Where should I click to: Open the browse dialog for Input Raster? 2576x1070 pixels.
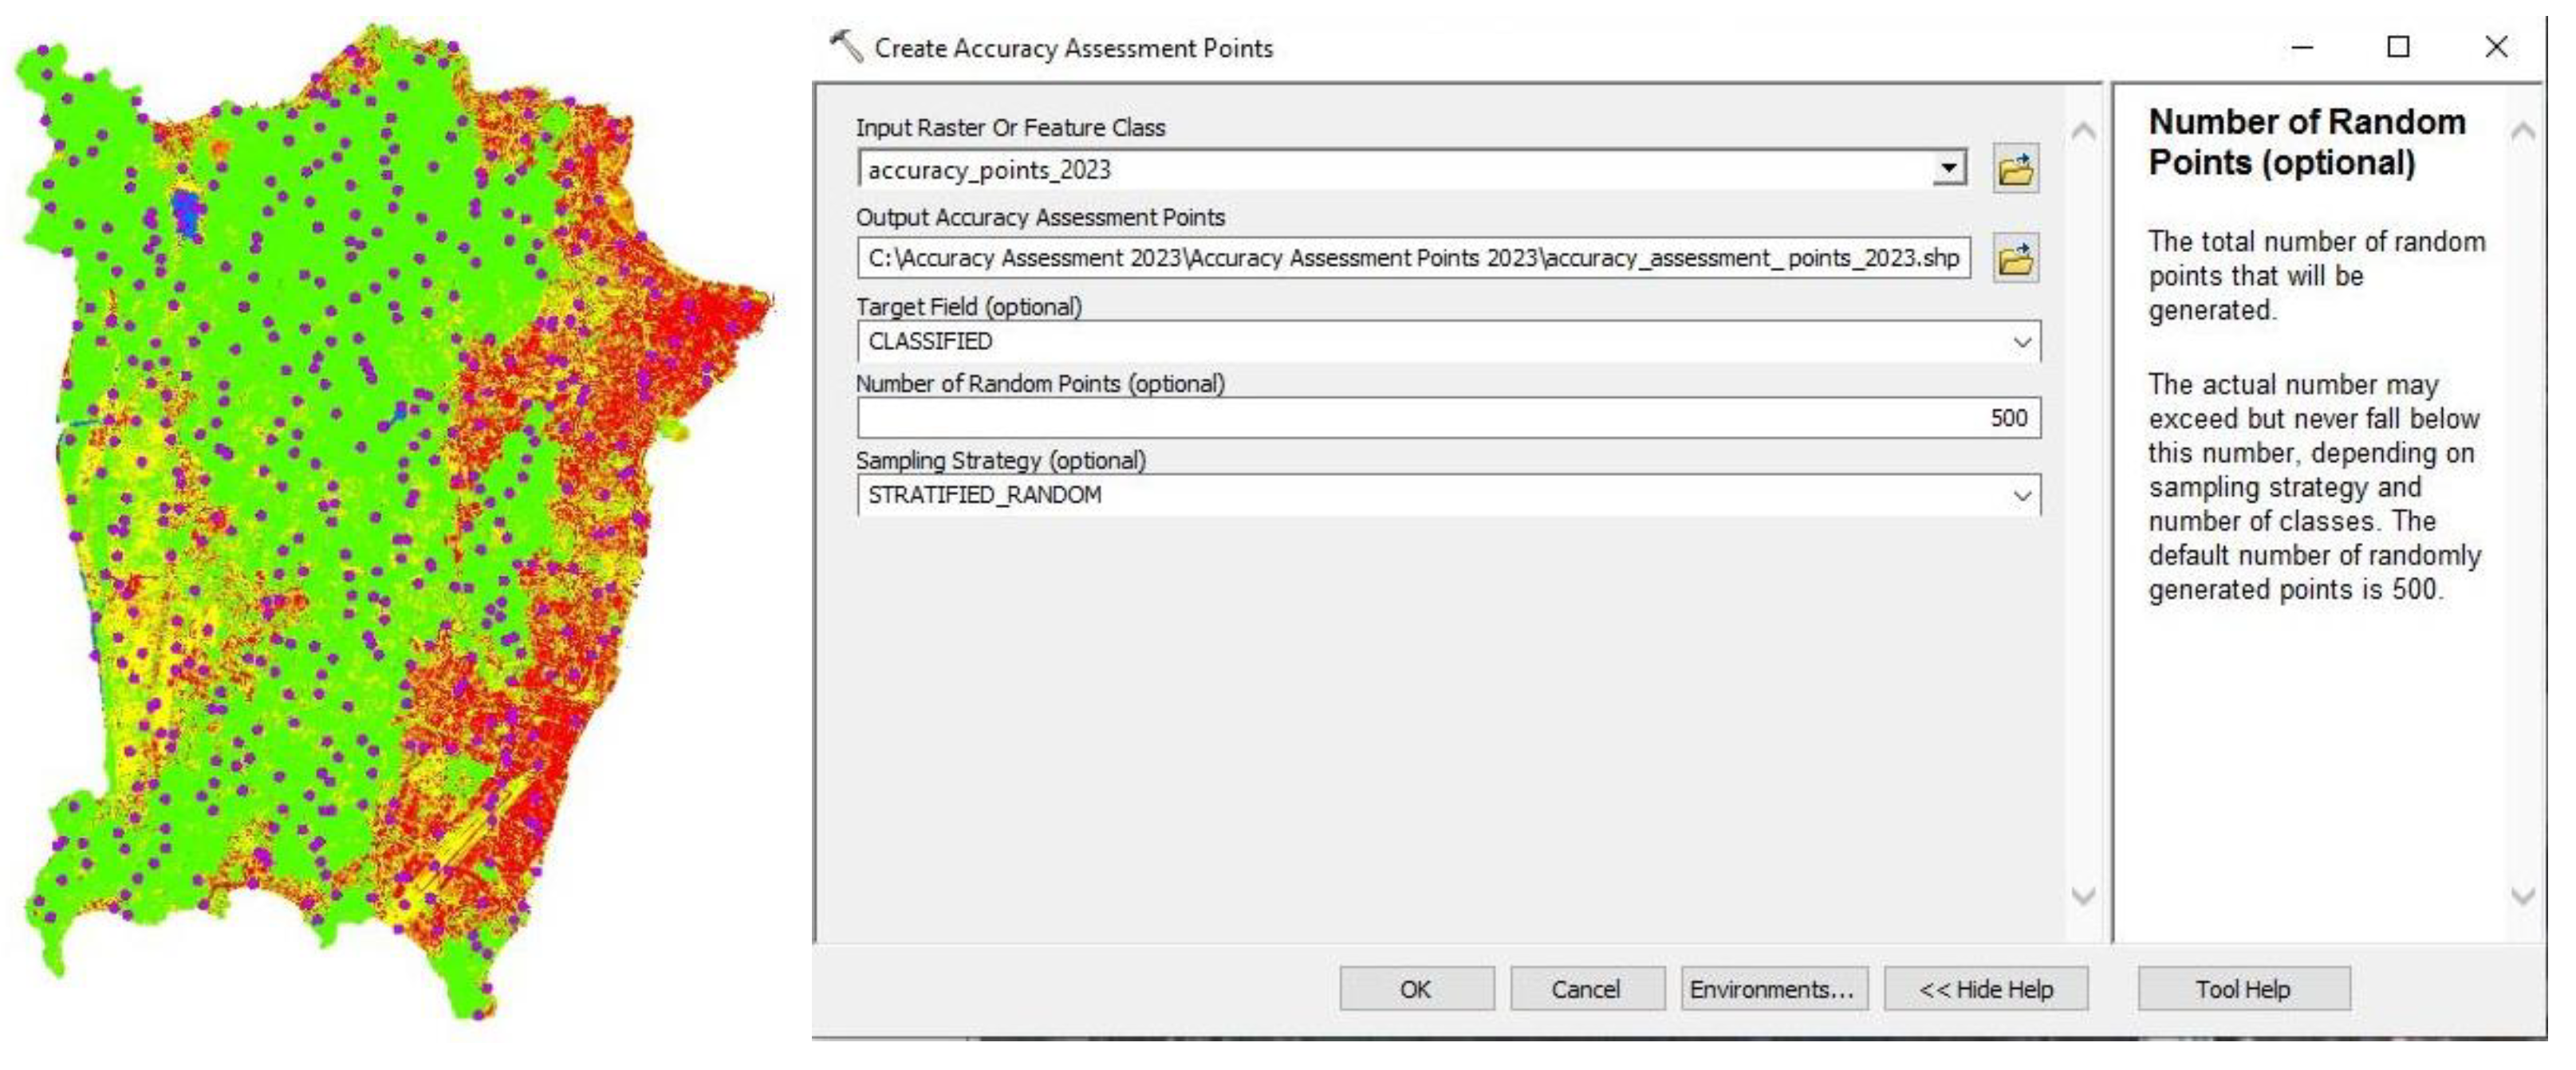click(2017, 170)
